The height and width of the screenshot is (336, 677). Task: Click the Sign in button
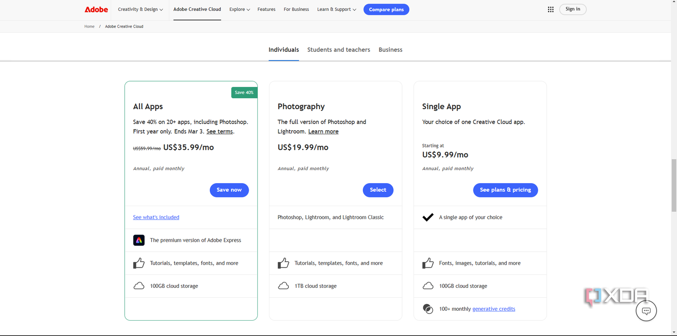[x=573, y=9]
